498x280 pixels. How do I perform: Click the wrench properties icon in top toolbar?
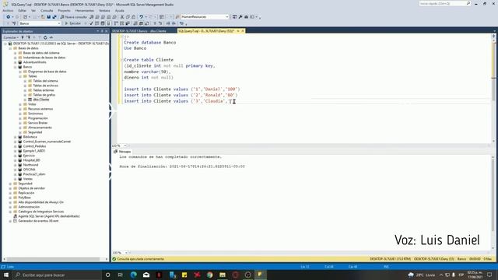[240, 17]
